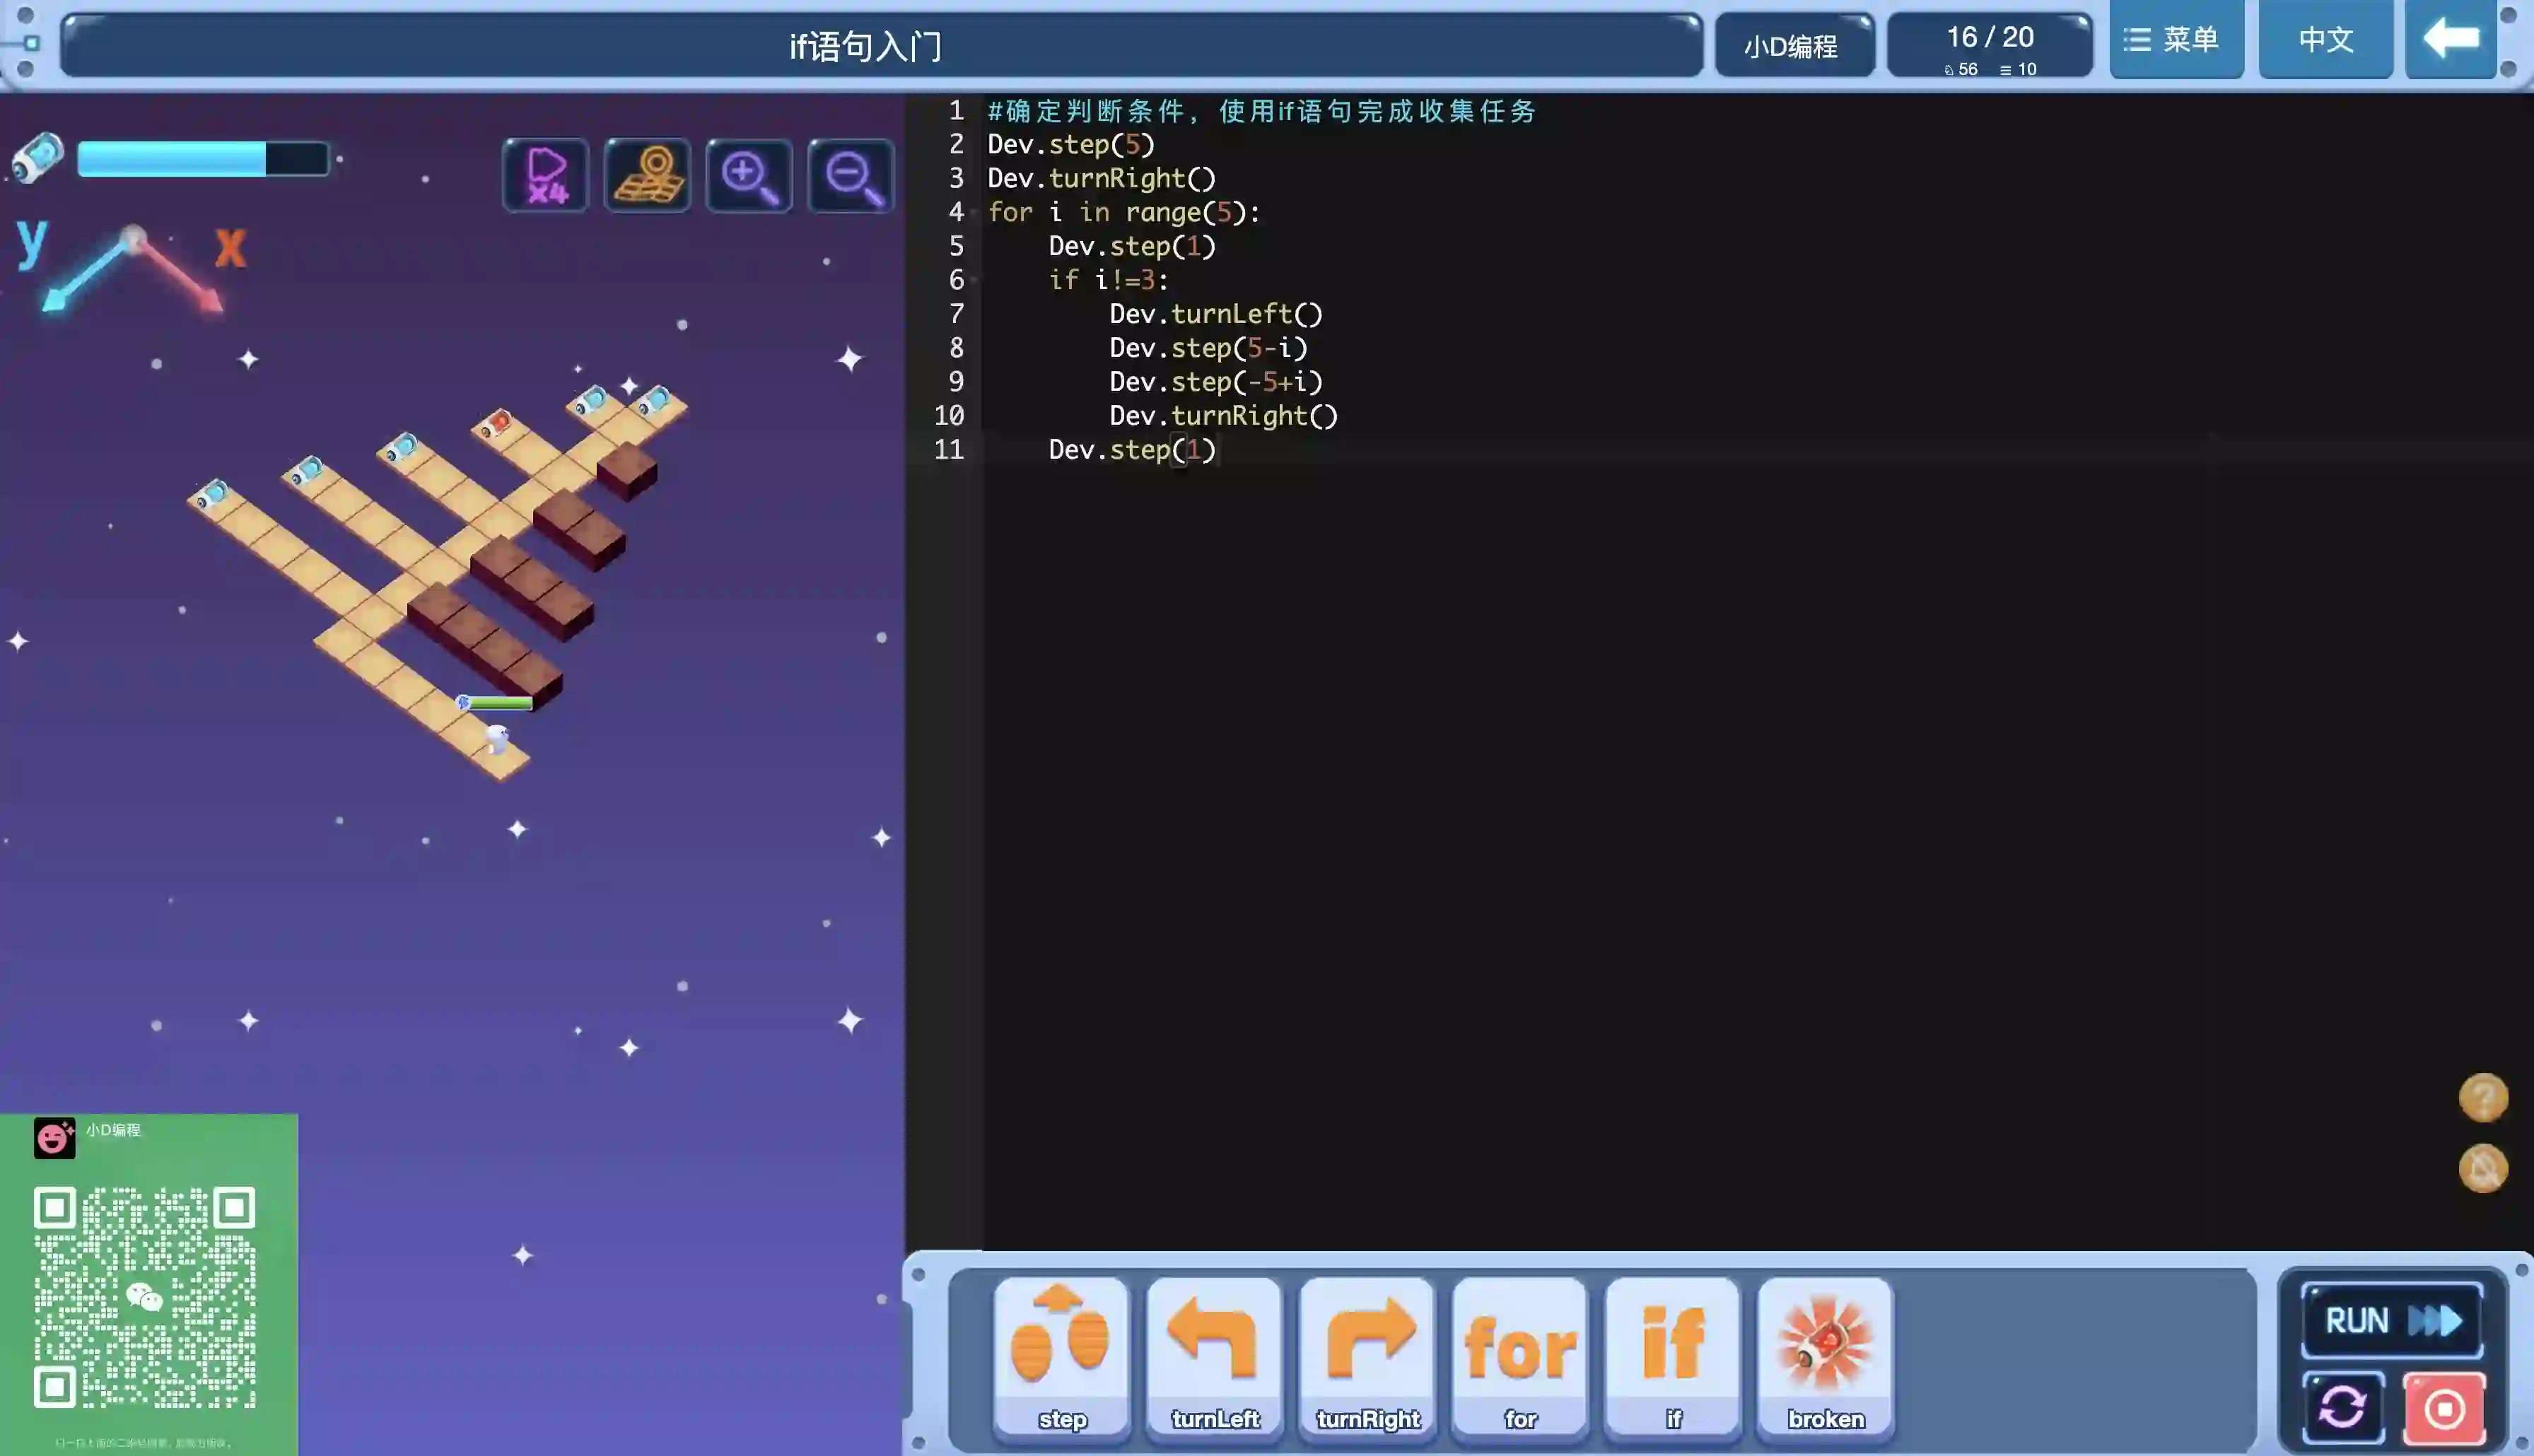
Task: Zoom in the game scene view
Action: point(749,176)
